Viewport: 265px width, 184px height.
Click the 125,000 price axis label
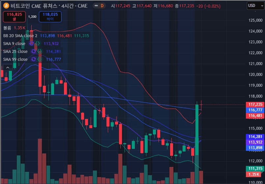255,20
